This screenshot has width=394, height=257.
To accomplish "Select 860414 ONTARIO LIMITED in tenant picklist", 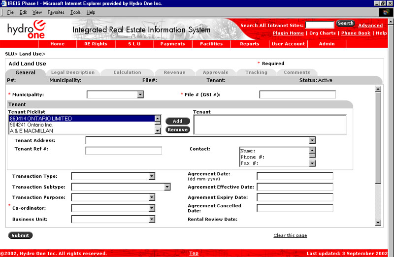I will click(82, 119).
